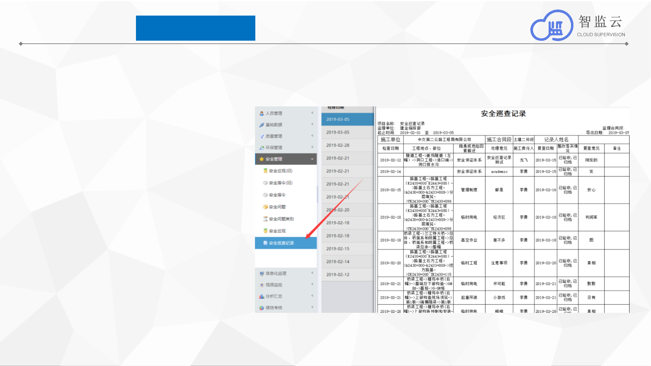
Task: Expand the 质量管理 menu arrow
Action: point(312,136)
